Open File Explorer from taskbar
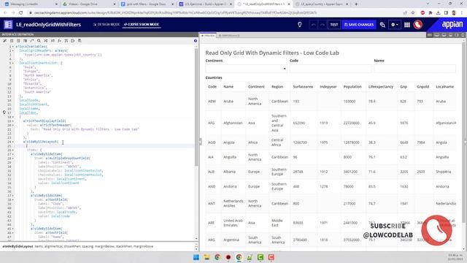Screen dimensions: 467x263 tap(207, 257)
